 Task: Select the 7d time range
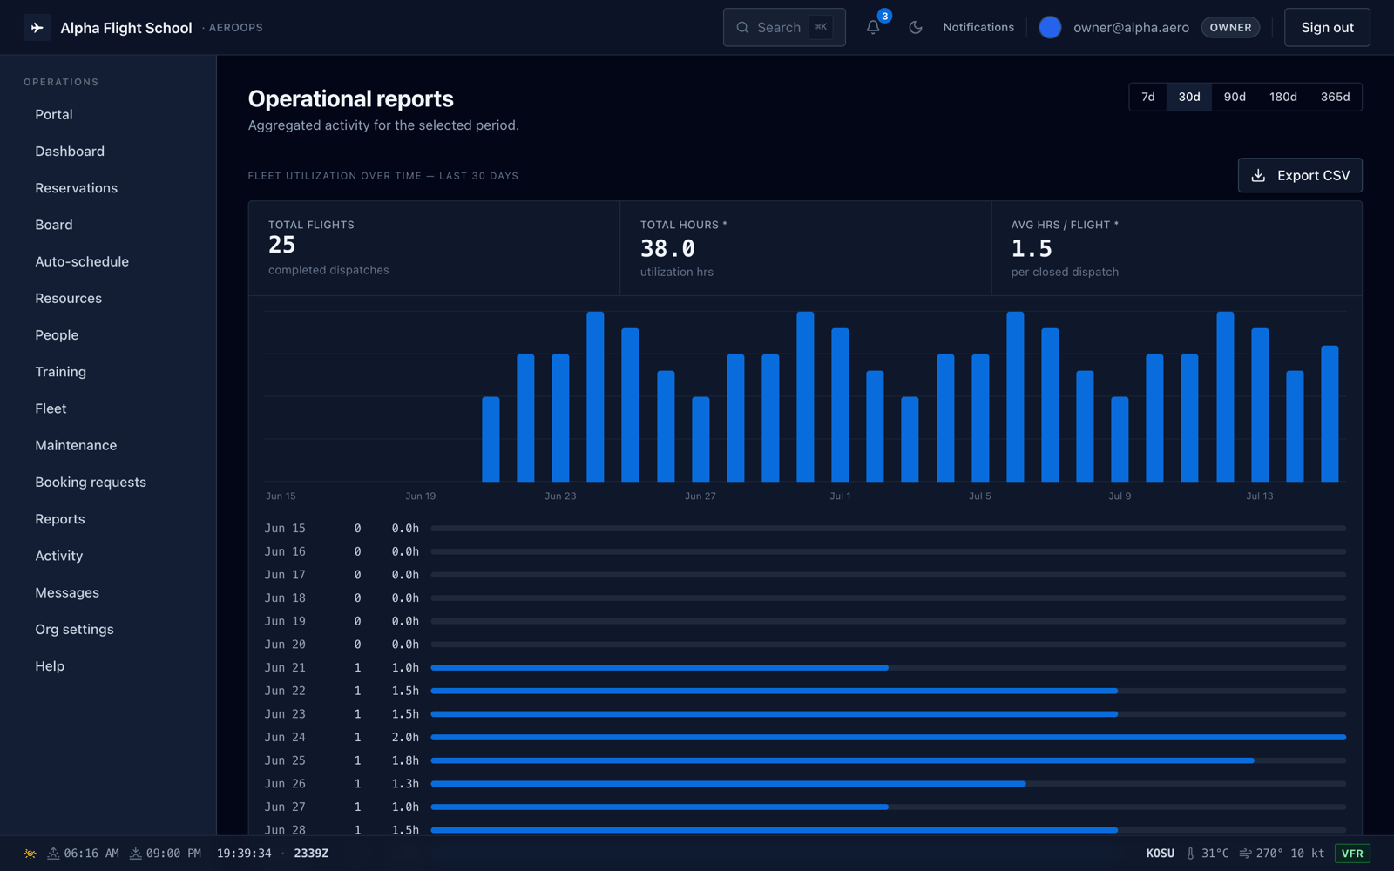point(1148,97)
